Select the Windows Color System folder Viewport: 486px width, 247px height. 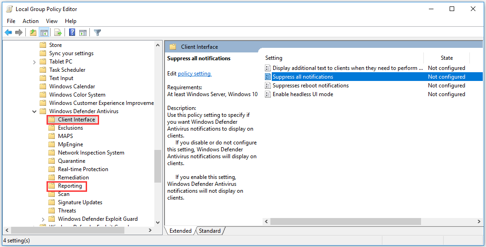pos(77,95)
